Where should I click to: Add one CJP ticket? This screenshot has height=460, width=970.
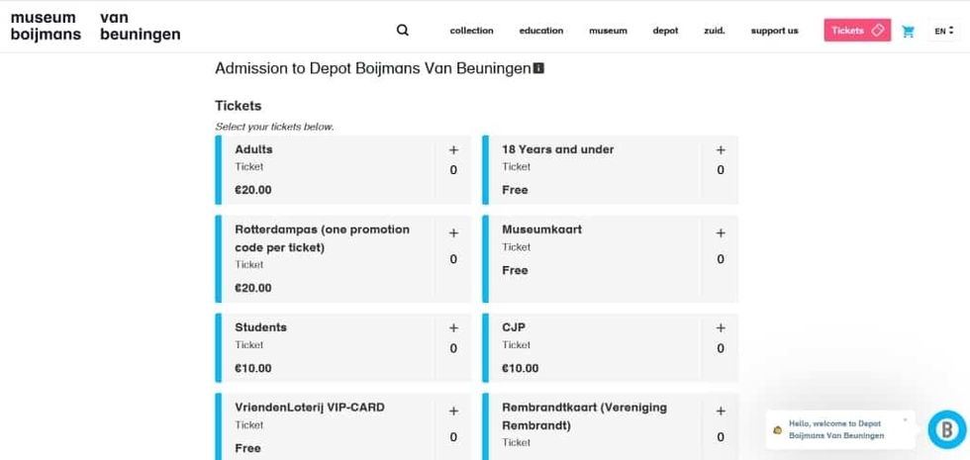(x=721, y=327)
